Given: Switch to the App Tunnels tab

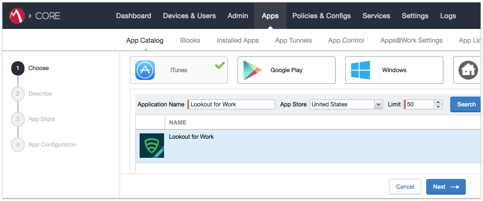Looking at the screenshot, I should click(293, 40).
